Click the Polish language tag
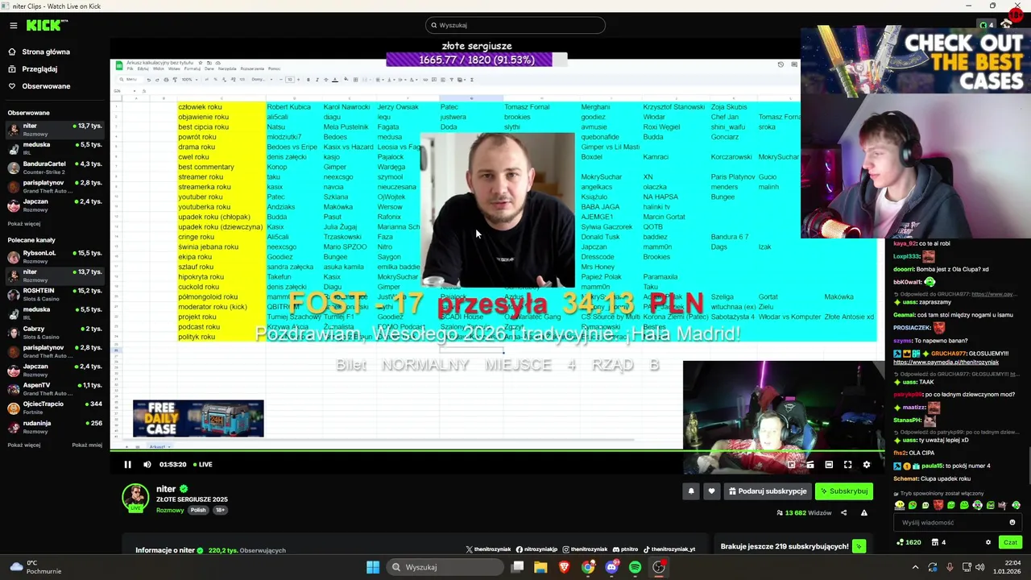The image size is (1031, 580). (199, 510)
